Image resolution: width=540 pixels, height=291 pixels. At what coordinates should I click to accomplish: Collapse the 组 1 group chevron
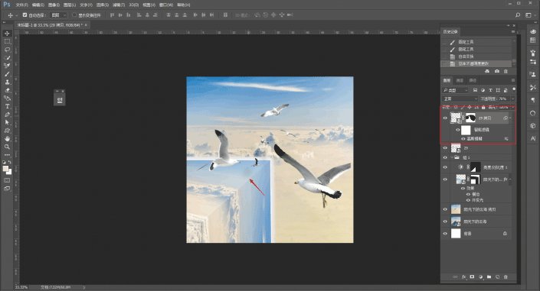pos(452,157)
